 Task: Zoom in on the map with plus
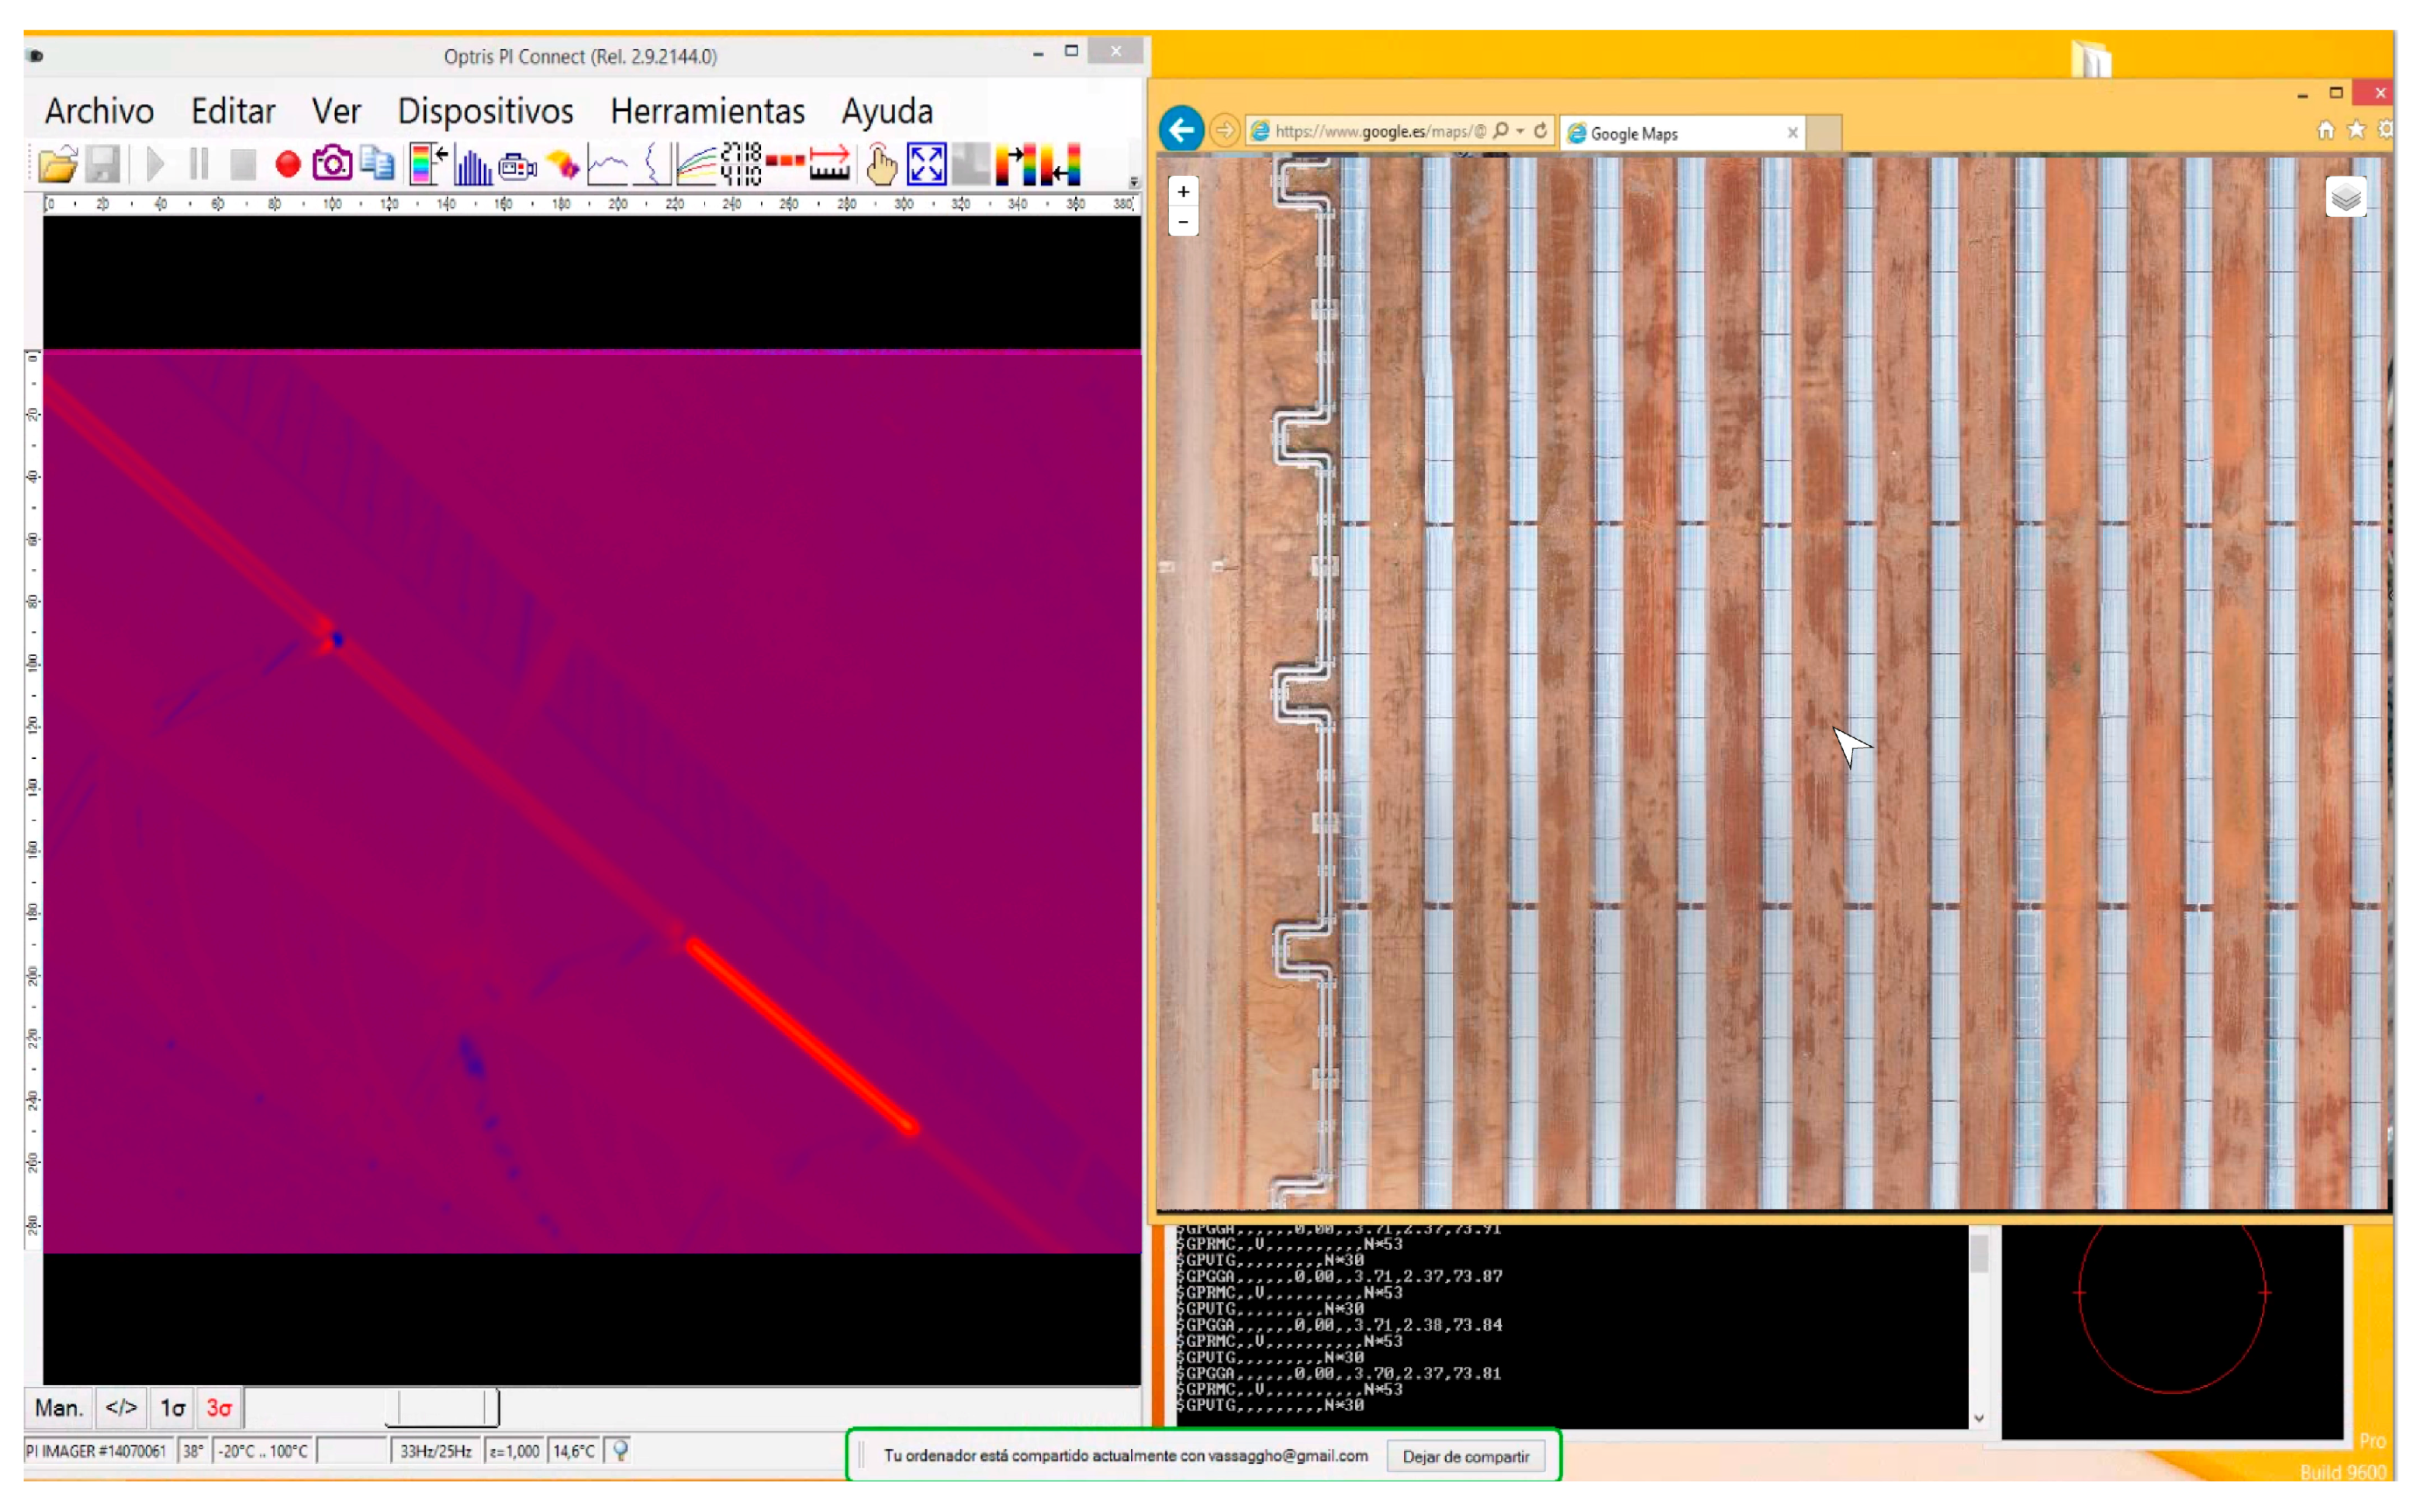point(1184,191)
